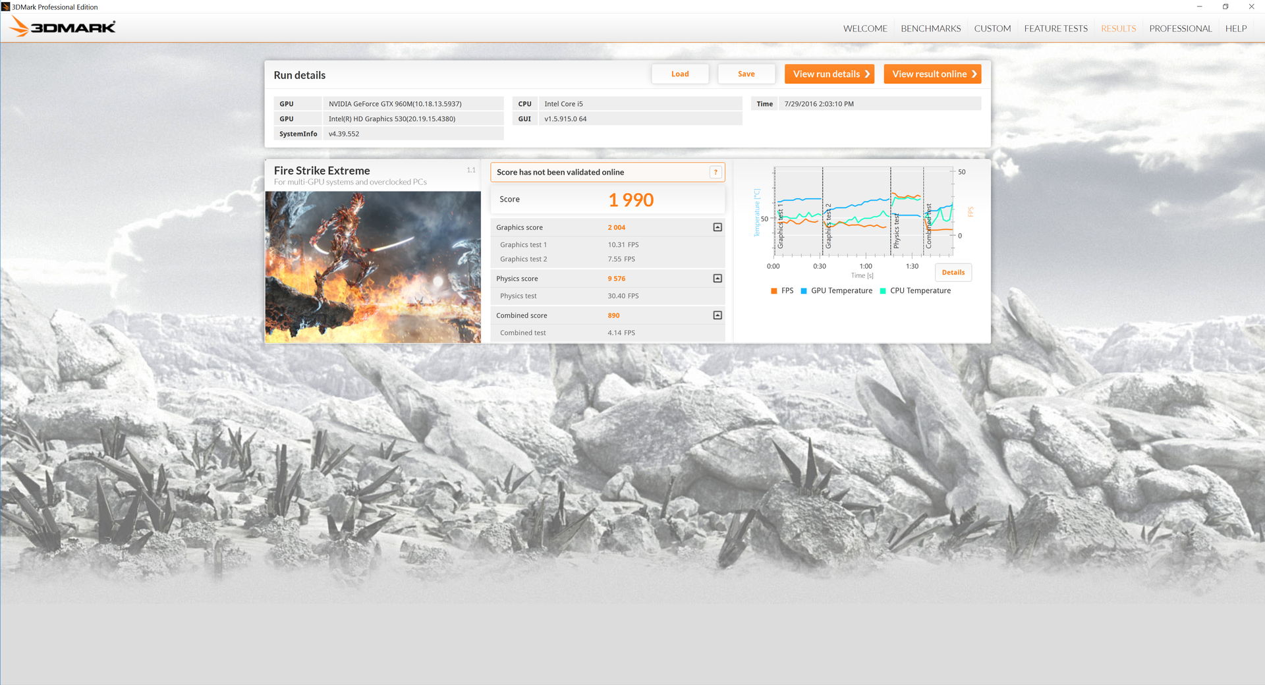Click the Combined score value 890
Image resolution: width=1265 pixels, height=685 pixels.
(x=613, y=315)
